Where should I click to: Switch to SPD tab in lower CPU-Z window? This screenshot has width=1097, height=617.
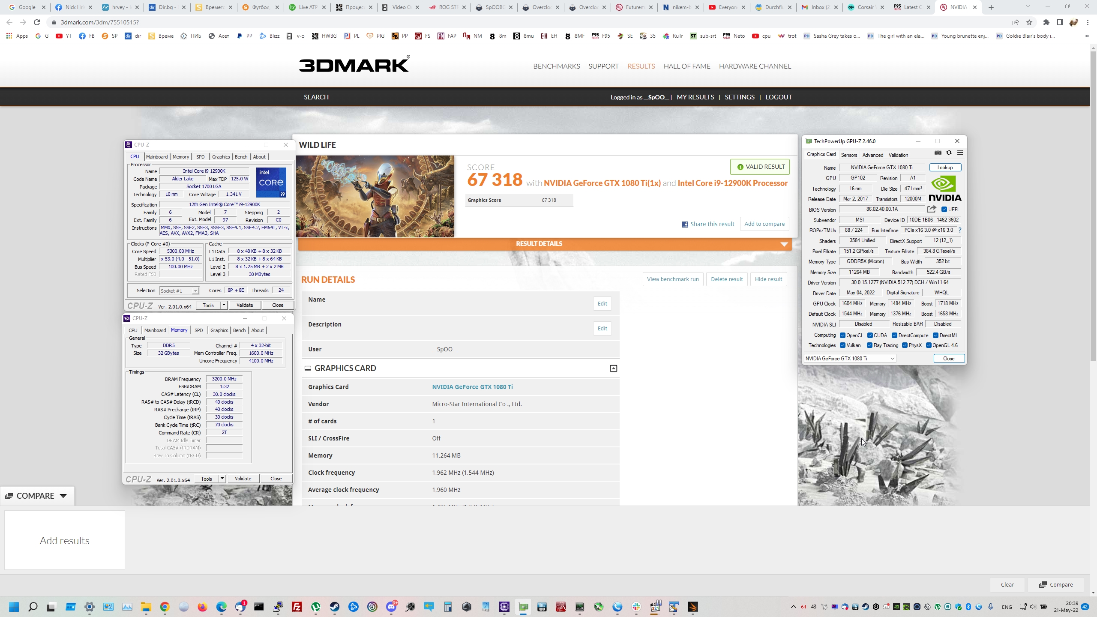tap(198, 330)
